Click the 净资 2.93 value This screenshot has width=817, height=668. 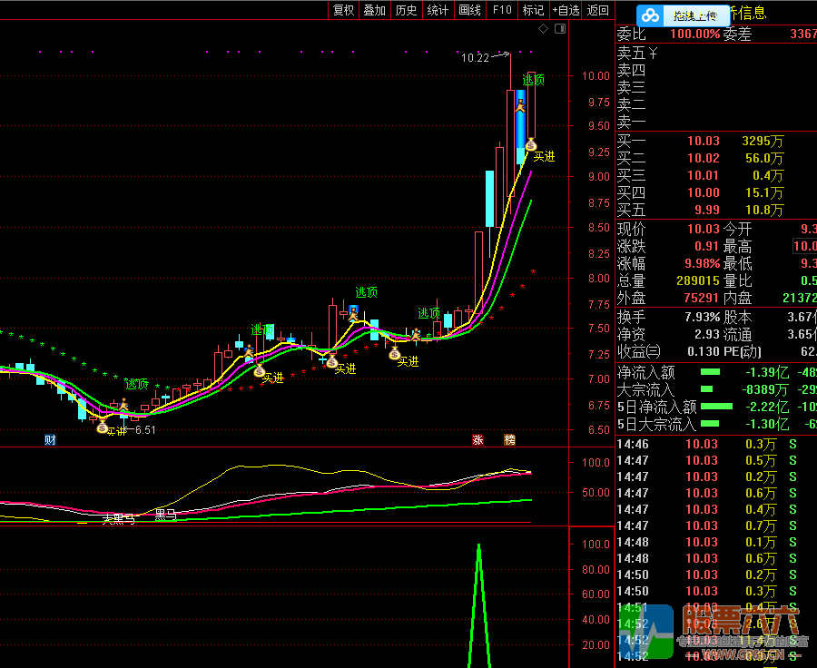706,334
